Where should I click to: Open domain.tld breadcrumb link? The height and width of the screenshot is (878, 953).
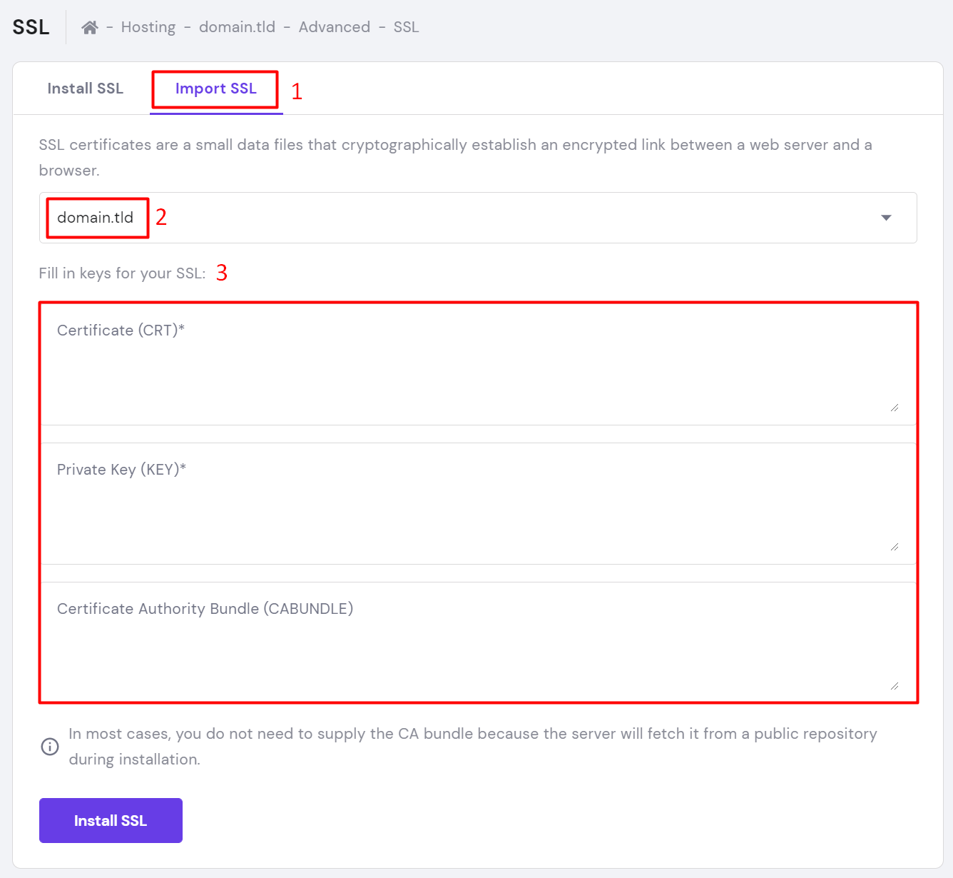click(237, 27)
